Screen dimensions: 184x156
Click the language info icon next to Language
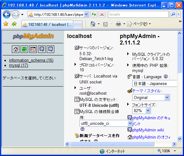point(166,77)
